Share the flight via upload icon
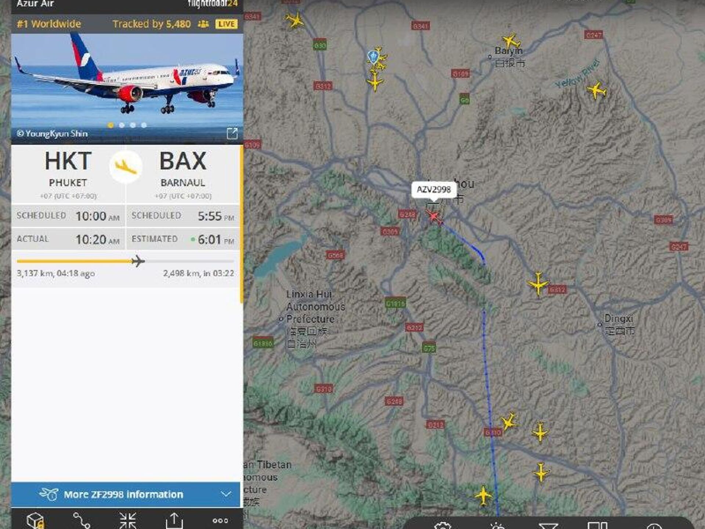 174,521
